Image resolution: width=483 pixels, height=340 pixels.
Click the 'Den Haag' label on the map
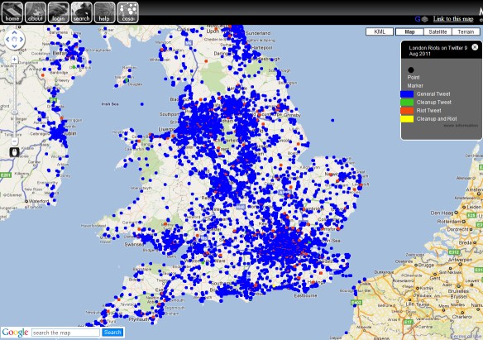[x=442, y=213]
